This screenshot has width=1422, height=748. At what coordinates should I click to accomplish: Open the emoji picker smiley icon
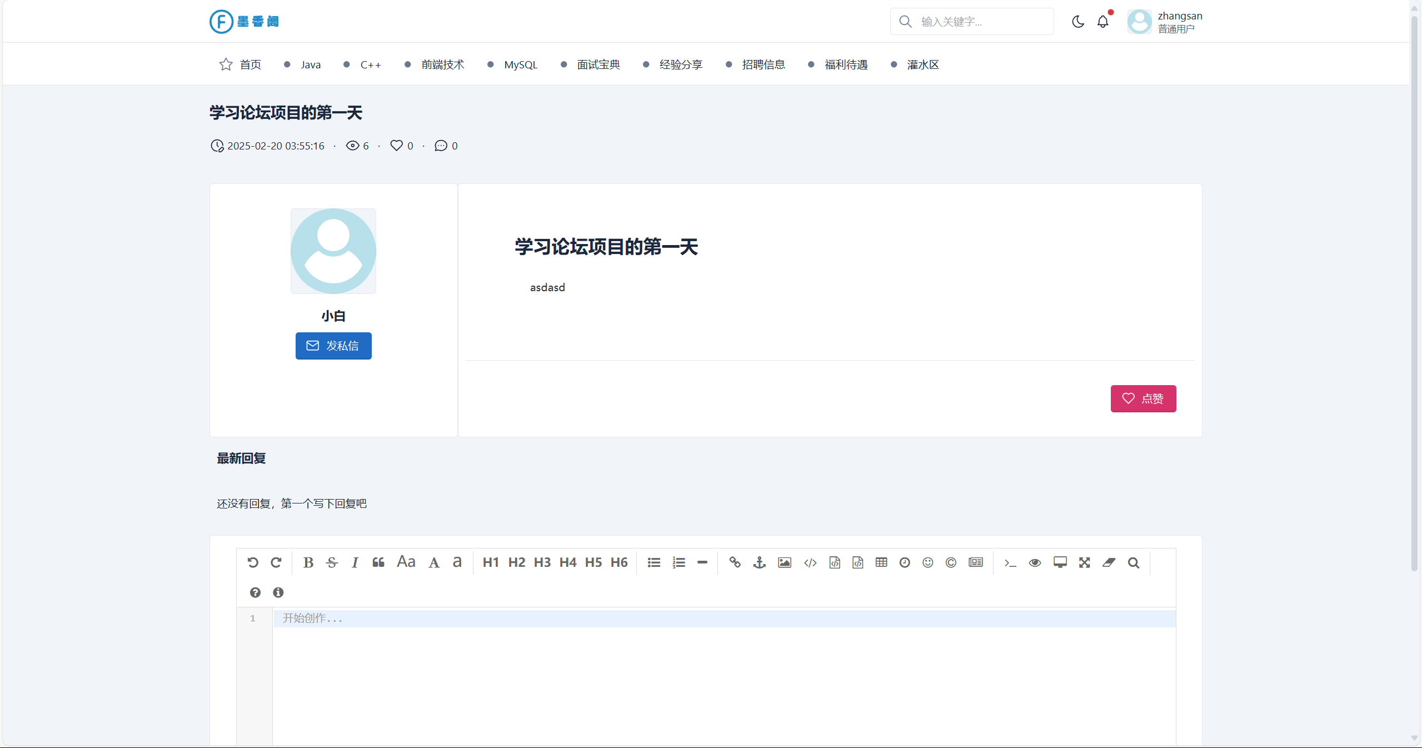pyautogui.click(x=927, y=562)
